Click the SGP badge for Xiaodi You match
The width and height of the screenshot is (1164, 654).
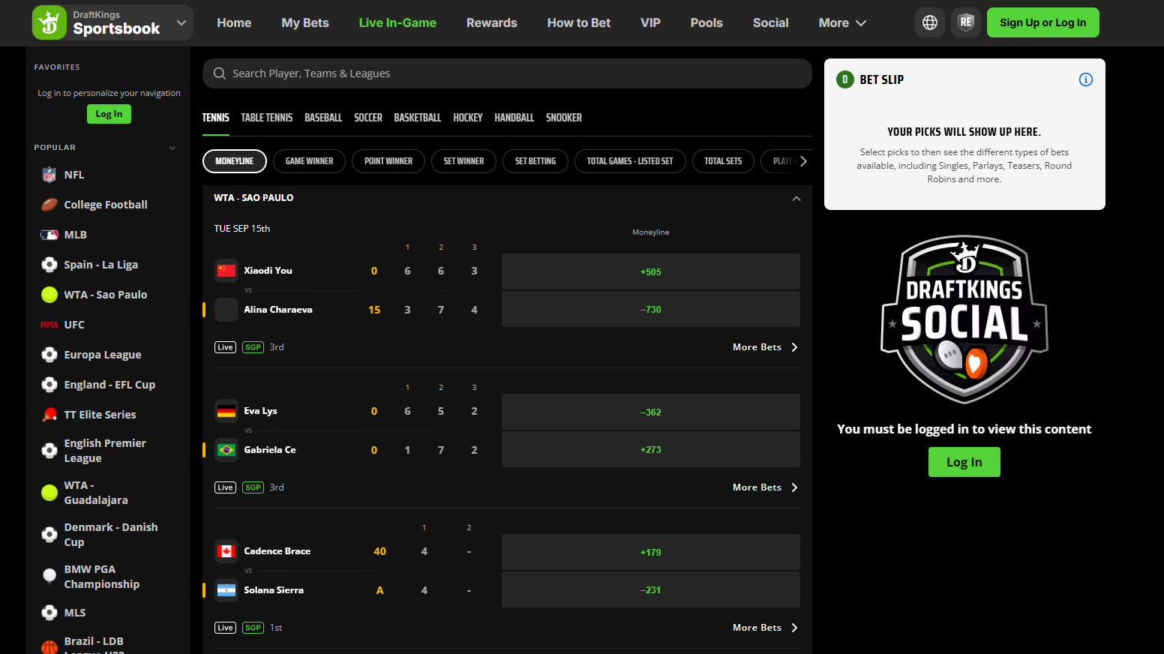click(x=253, y=347)
